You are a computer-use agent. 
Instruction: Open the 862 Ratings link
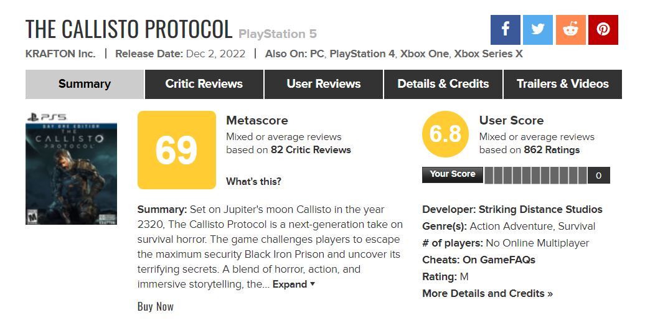550,150
